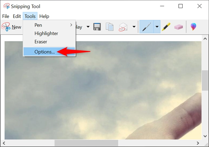Viewport: 209px width, 147px height.
Task: Save the snip with floppy disk icon
Action: point(97,27)
